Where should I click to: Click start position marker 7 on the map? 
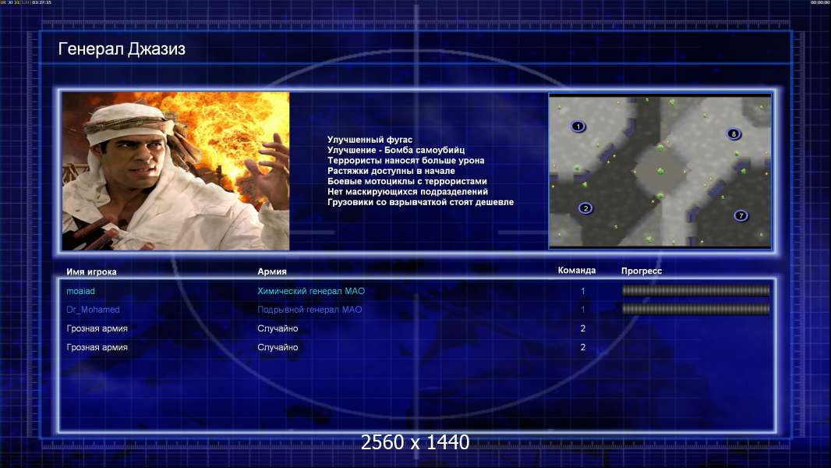tap(741, 215)
